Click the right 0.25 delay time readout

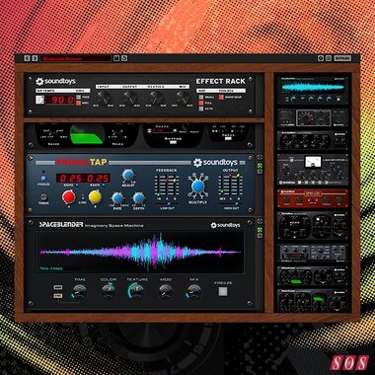click(97, 178)
